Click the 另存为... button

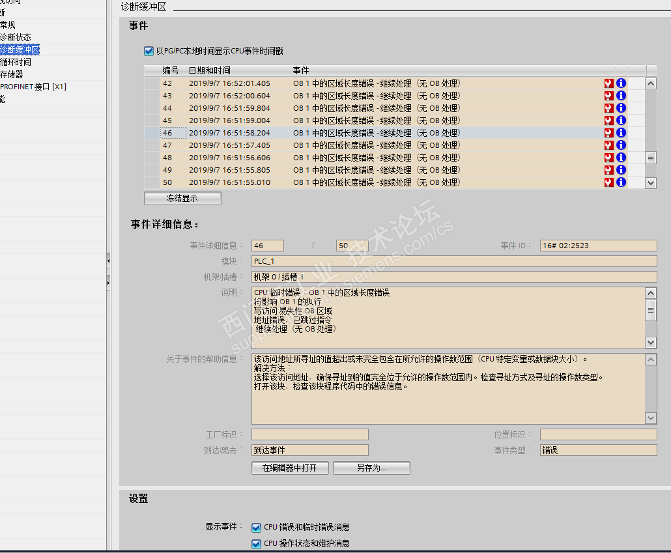point(371,468)
